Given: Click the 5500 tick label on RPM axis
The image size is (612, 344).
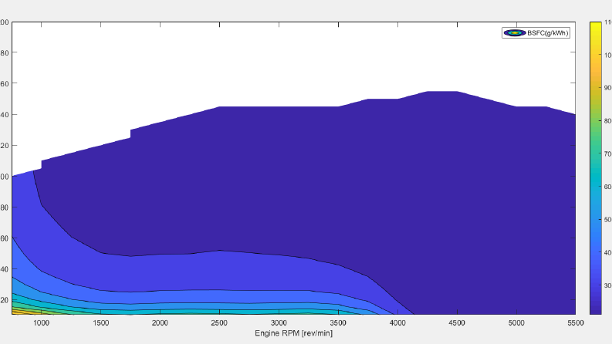Looking at the screenshot, I should [x=575, y=322].
